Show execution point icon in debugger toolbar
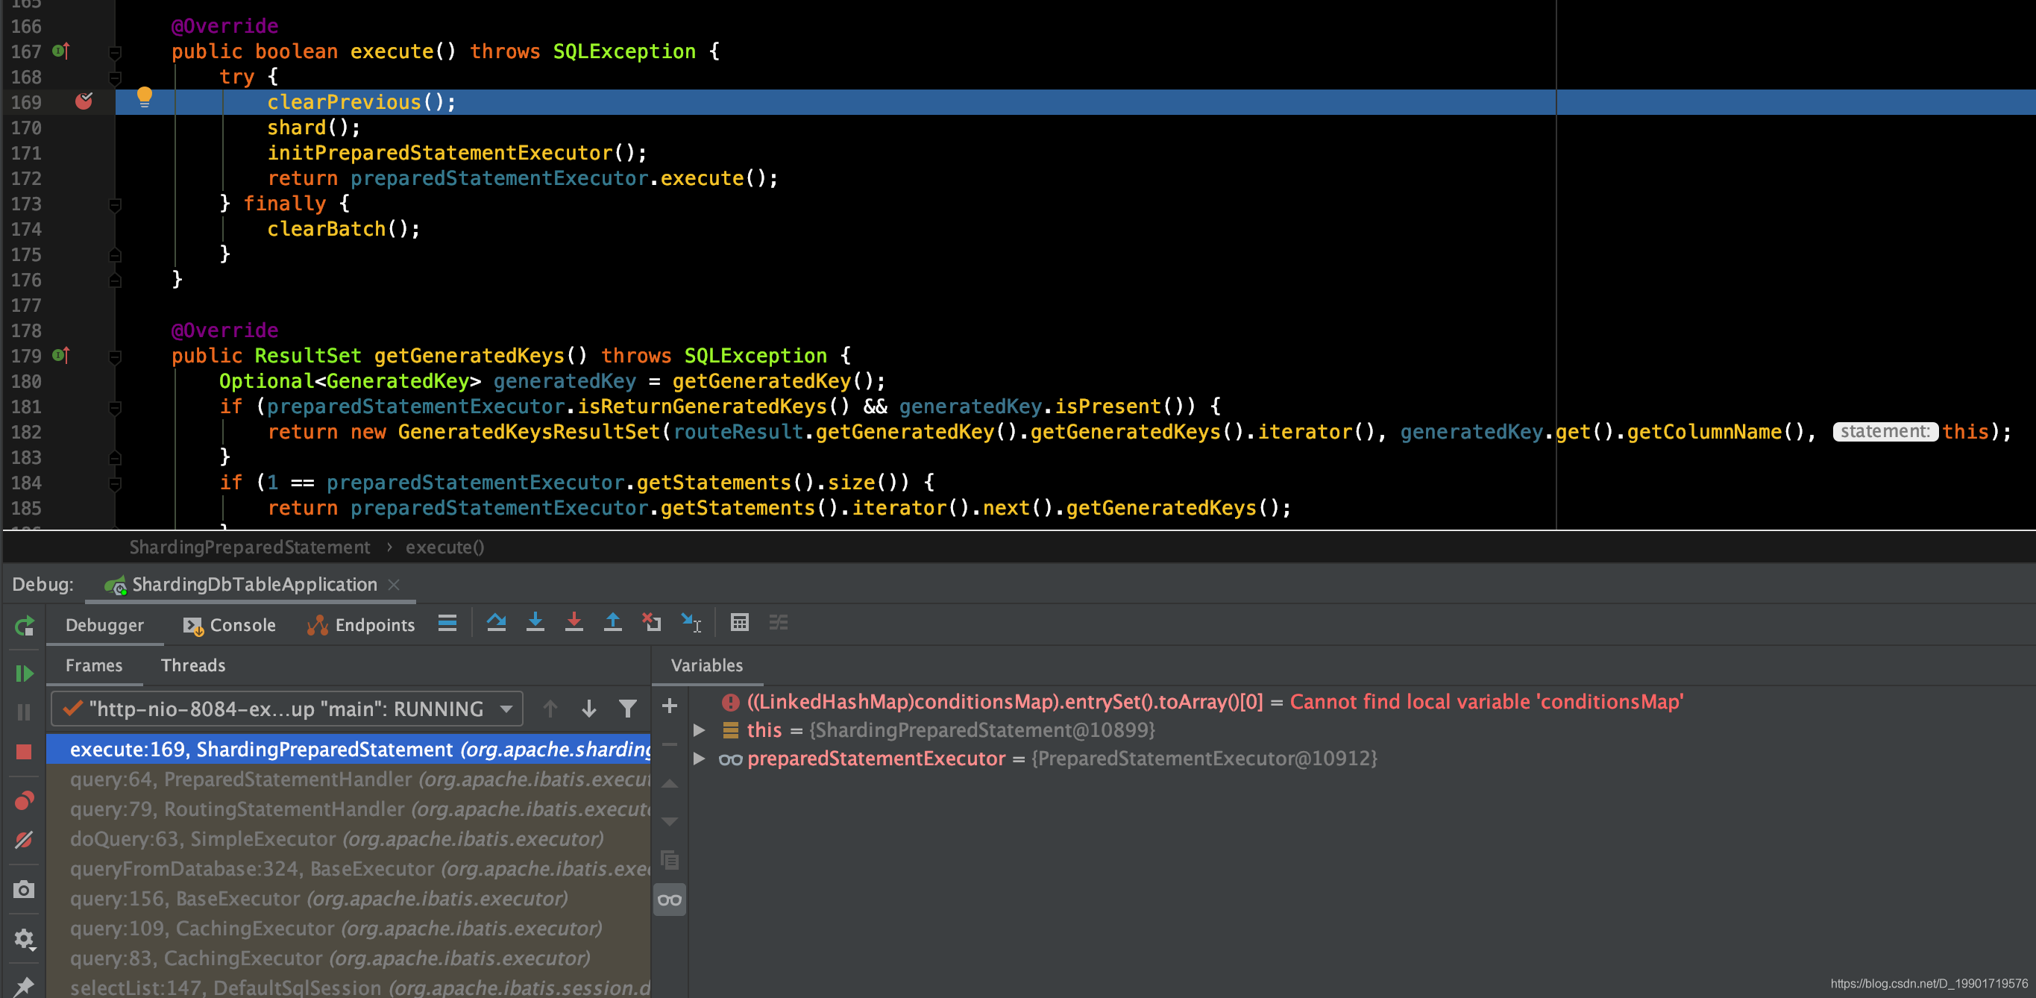2036x998 pixels. pos(447,624)
